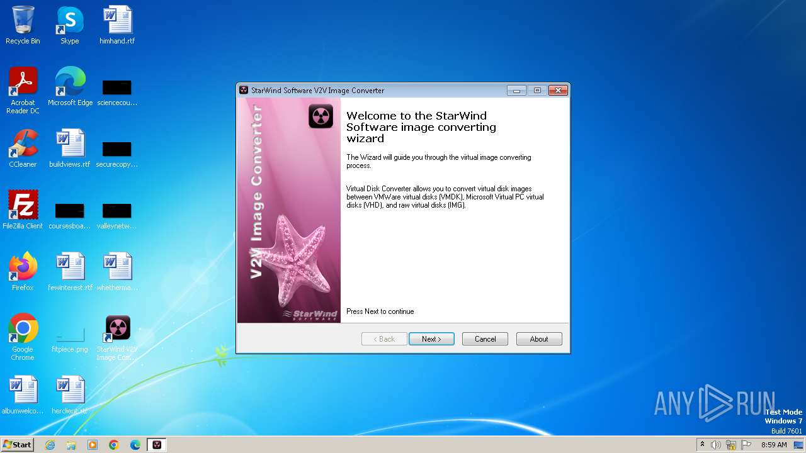Maximize the StarWind converter window
The width and height of the screenshot is (806, 453).
pyautogui.click(x=537, y=91)
